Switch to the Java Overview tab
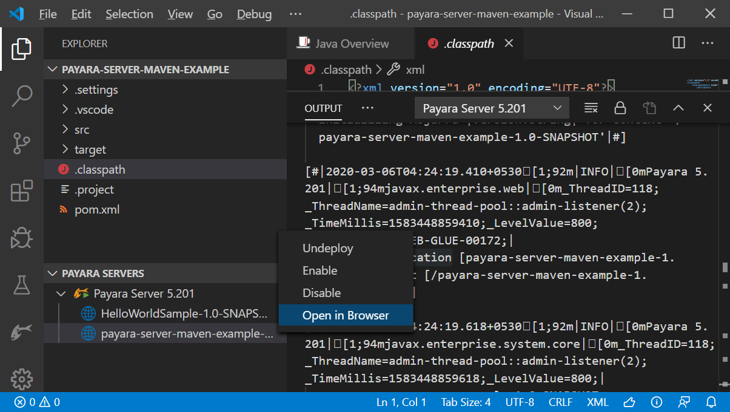Viewport: 730px width, 412px height. [350, 43]
